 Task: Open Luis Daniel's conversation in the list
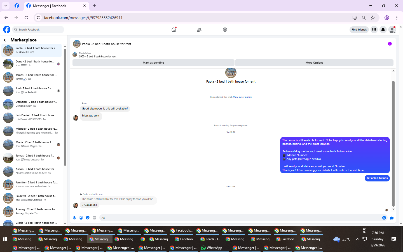click(32, 118)
